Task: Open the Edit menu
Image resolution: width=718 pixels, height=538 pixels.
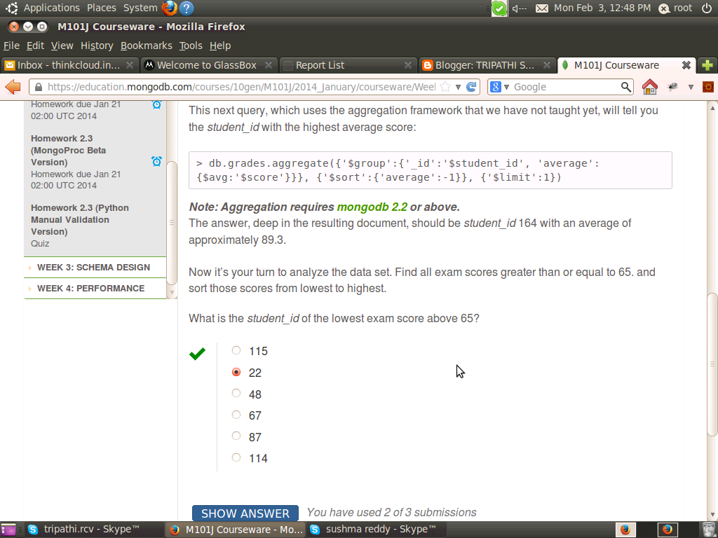Action: click(x=35, y=46)
